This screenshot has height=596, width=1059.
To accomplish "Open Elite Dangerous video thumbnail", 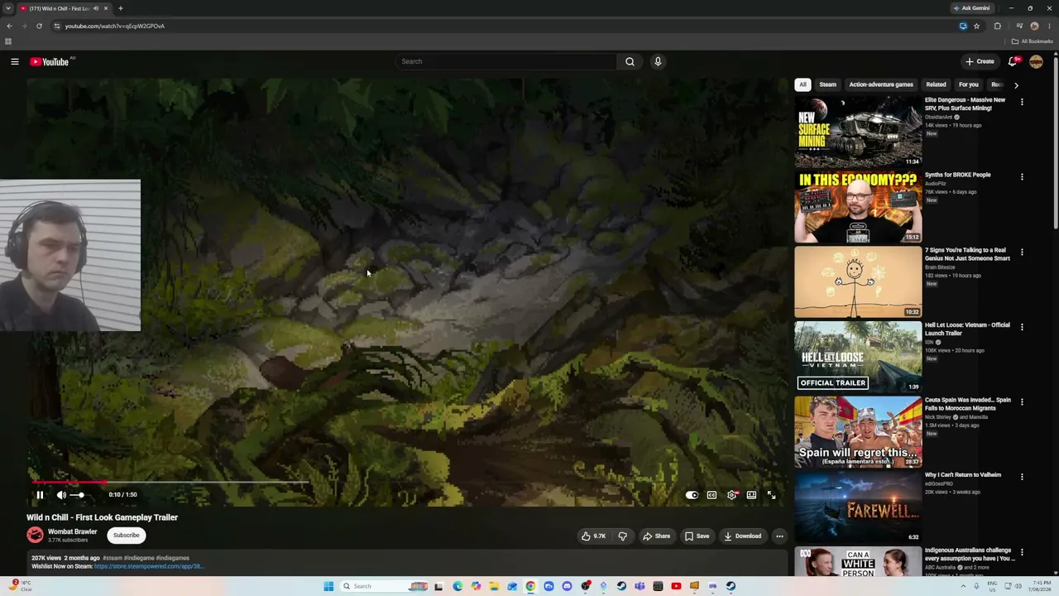I will click(x=858, y=132).
